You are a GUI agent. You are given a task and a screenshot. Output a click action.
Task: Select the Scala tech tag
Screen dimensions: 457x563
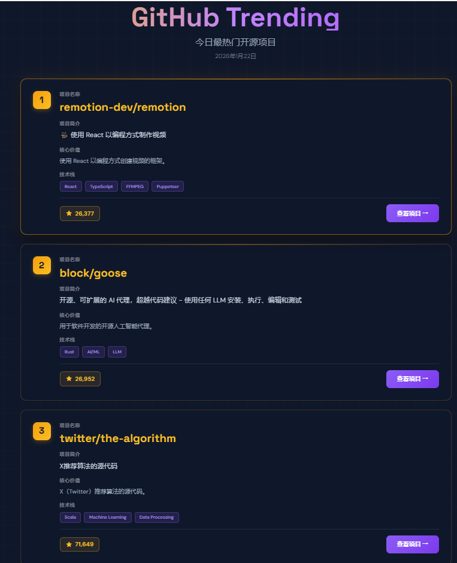click(x=70, y=517)
